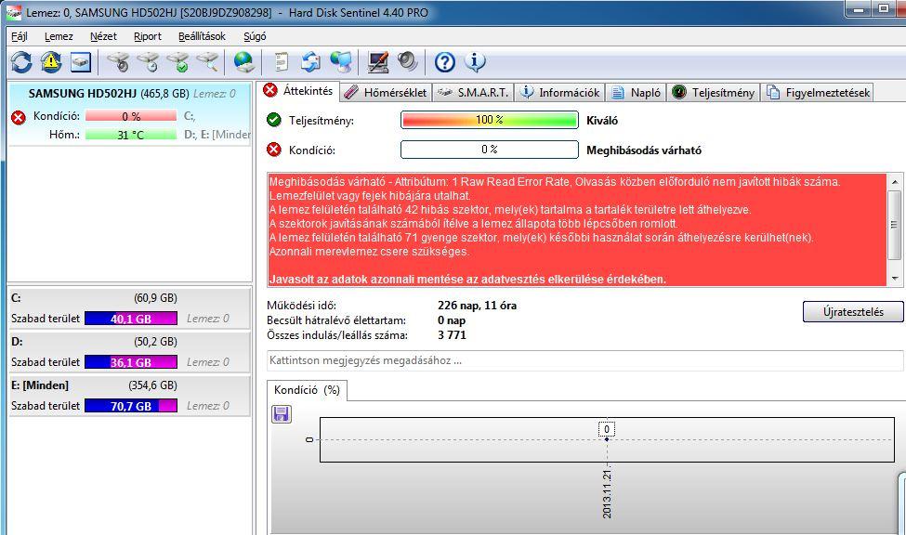Switch to the Információk tab
The image size is (906, 535).
pyautogui.click(x=560, y=93)
